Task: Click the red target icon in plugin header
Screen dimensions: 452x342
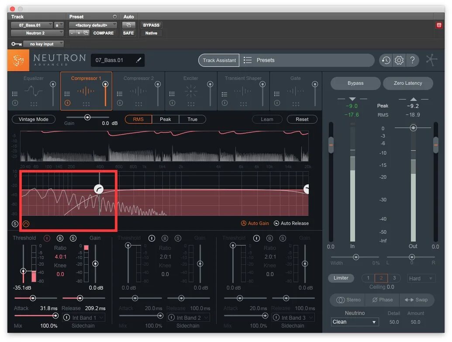Action: [439, 25]
